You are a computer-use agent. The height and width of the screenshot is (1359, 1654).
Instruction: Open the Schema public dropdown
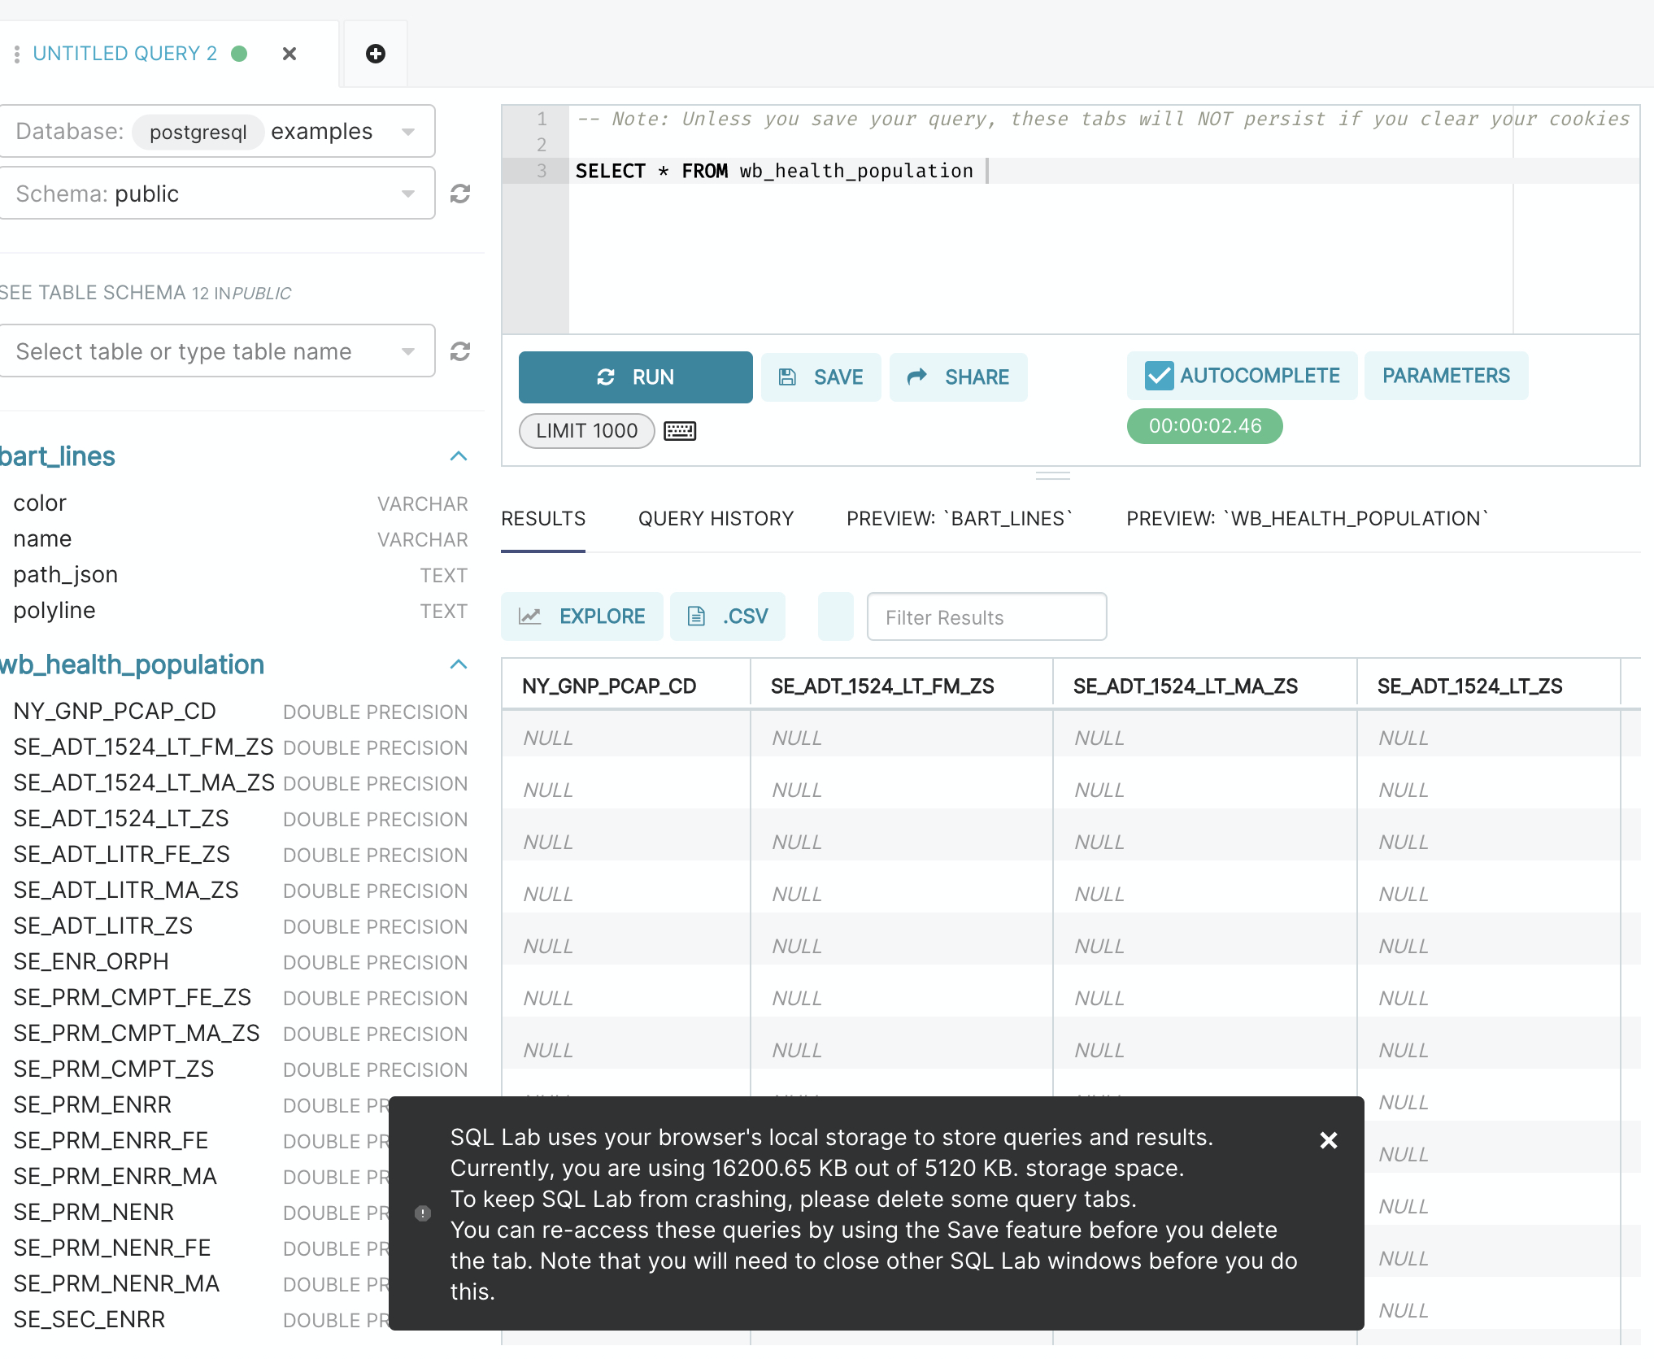pyautogui.click(x=216, y=194)
